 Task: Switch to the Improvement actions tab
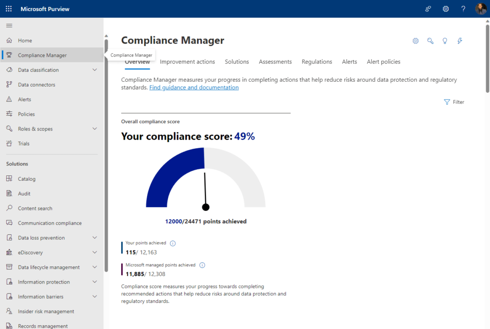187,62
